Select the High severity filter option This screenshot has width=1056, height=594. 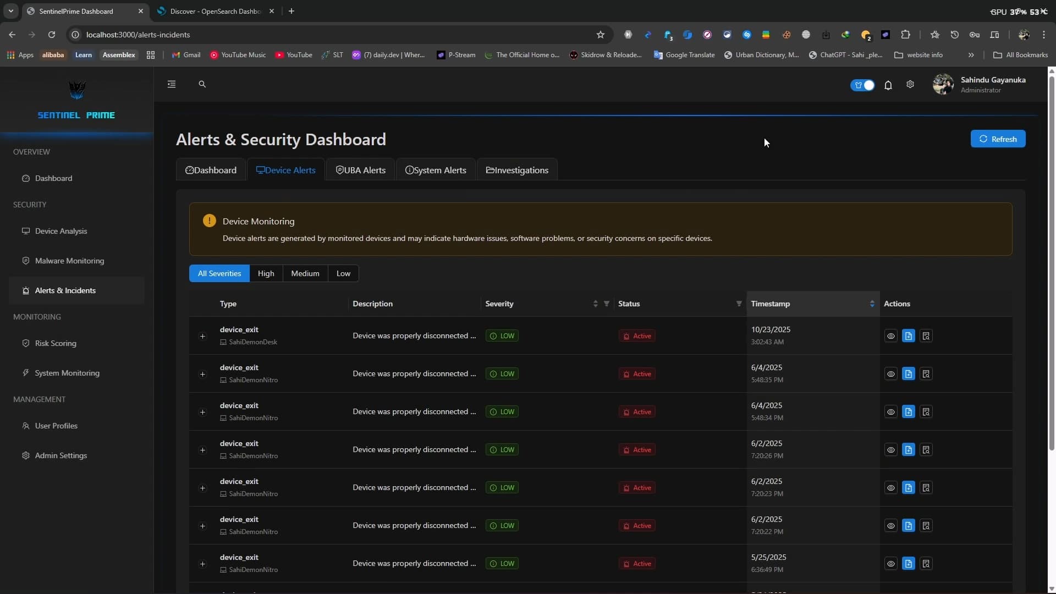click(266, 273)
